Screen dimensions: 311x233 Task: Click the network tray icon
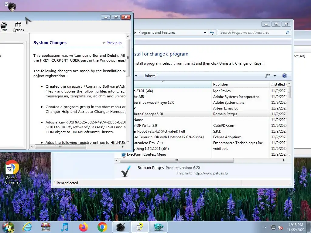(x=273, y=228)
